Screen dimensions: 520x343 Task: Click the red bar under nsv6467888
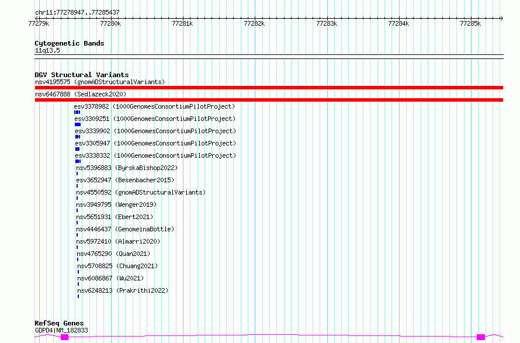click(269, 100)
